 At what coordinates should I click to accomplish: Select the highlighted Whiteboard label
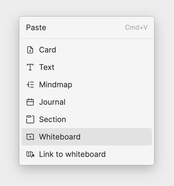[60, 137]
